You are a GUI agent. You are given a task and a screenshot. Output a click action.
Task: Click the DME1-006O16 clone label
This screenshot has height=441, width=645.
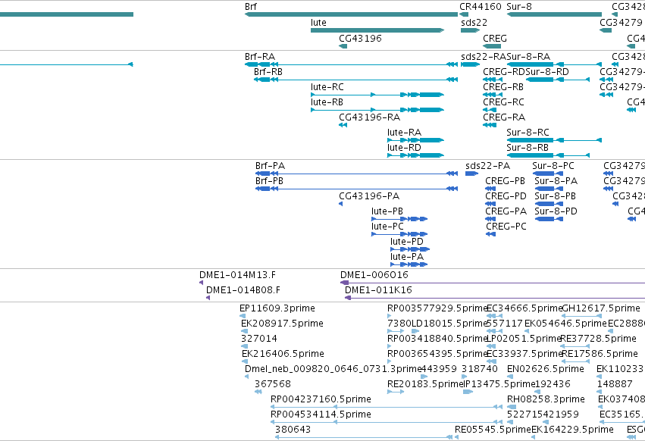coord(374,275)
